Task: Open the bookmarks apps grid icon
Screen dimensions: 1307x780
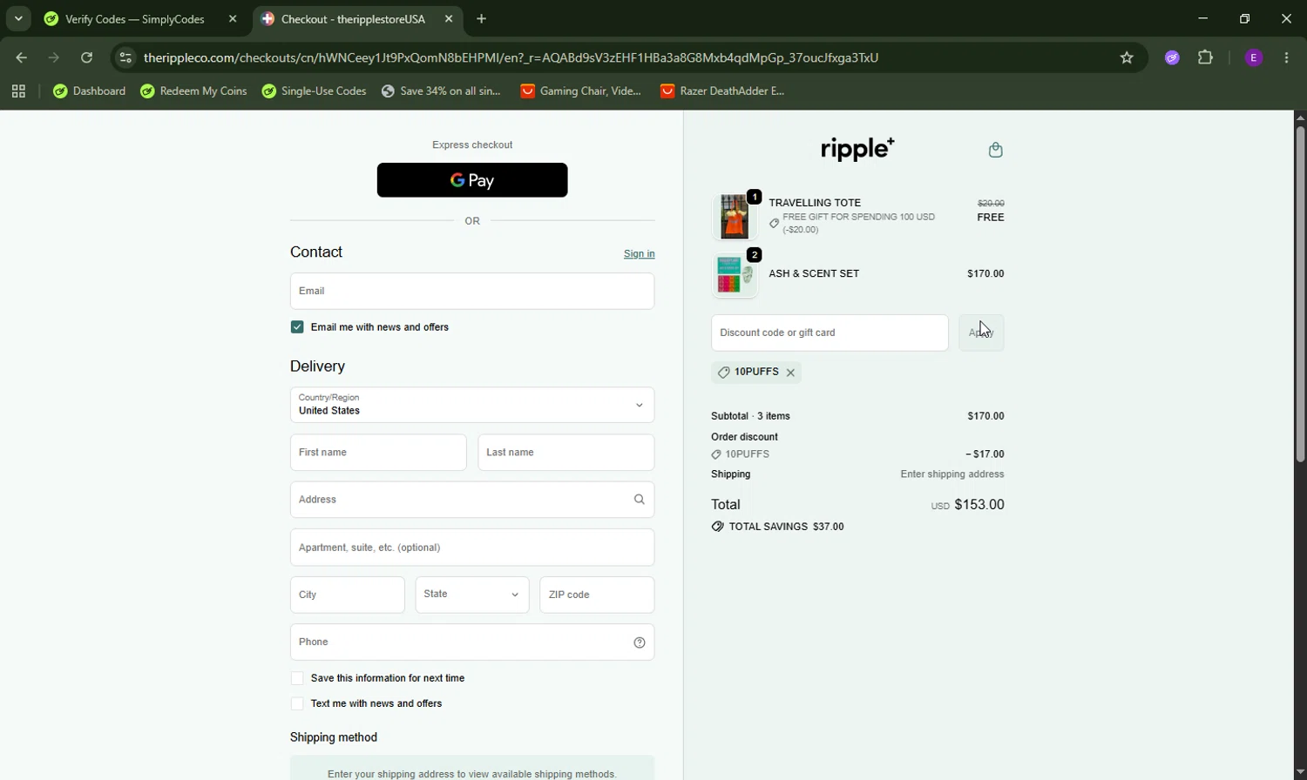Action: [x=18, y=91]
